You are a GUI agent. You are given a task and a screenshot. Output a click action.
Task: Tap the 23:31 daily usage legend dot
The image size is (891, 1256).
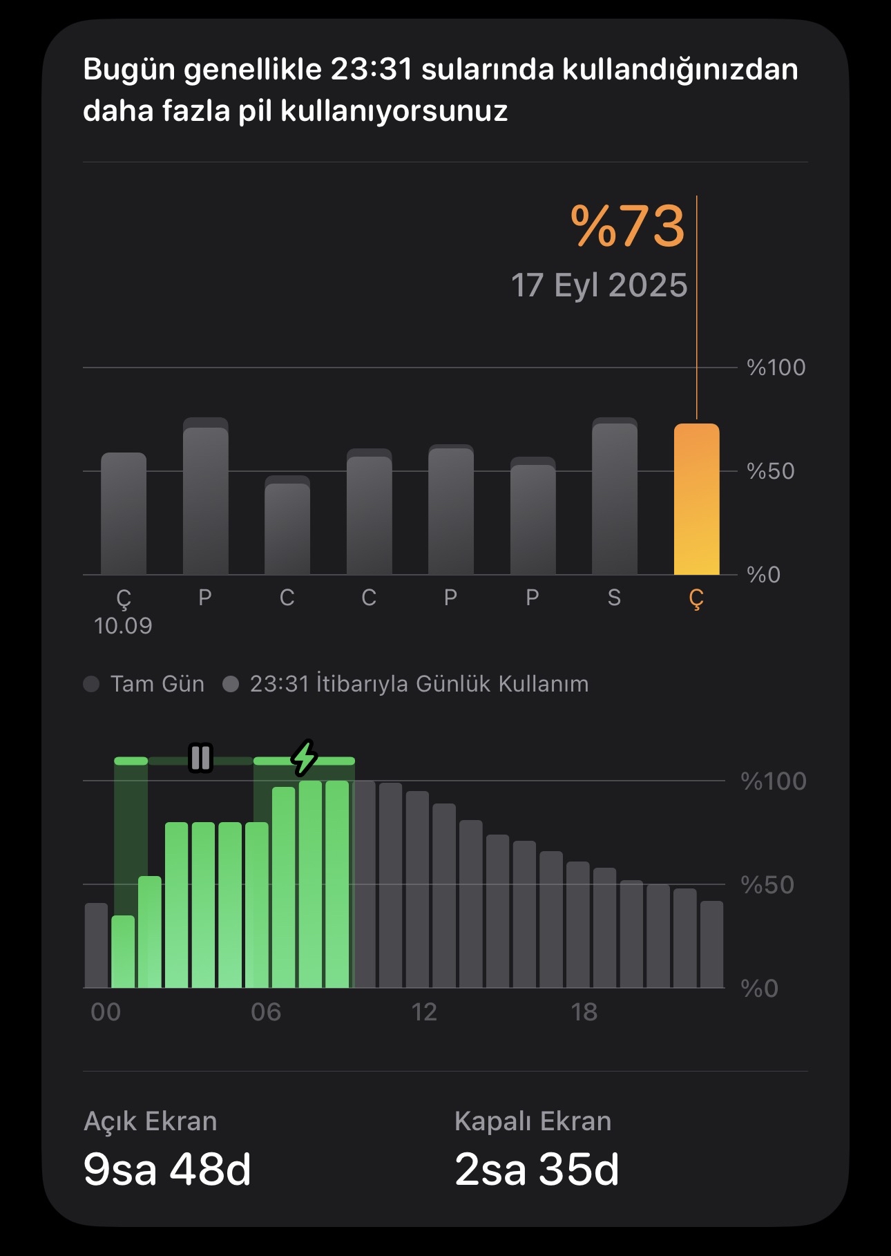coord(231,684)
